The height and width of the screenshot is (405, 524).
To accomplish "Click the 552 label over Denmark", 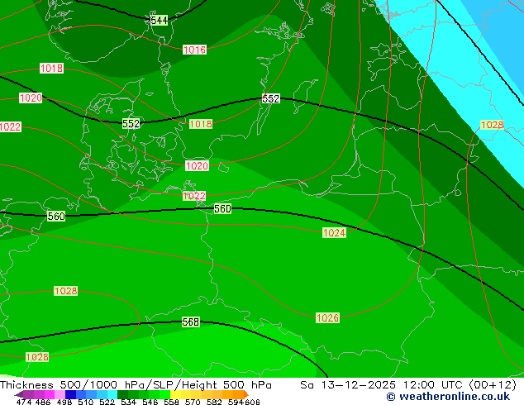I will [131, 124].
